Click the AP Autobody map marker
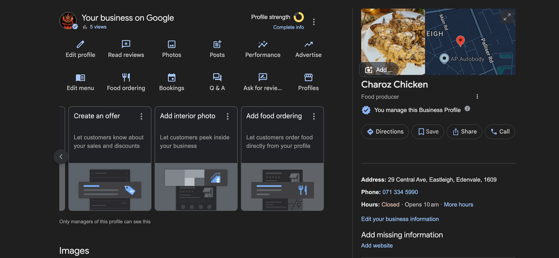The height and width of the screenshot is (258, 559). tap(444, 58)
